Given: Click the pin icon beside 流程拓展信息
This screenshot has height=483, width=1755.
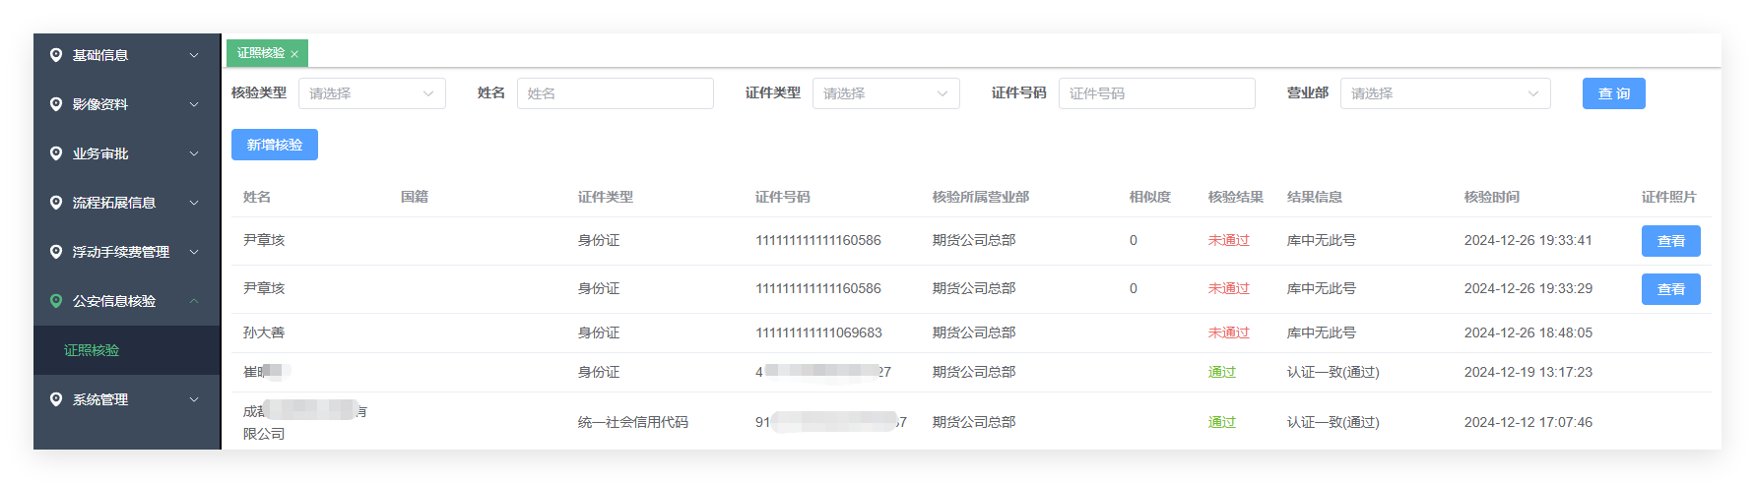Looking at the screenshot, I should coord(56,203).
